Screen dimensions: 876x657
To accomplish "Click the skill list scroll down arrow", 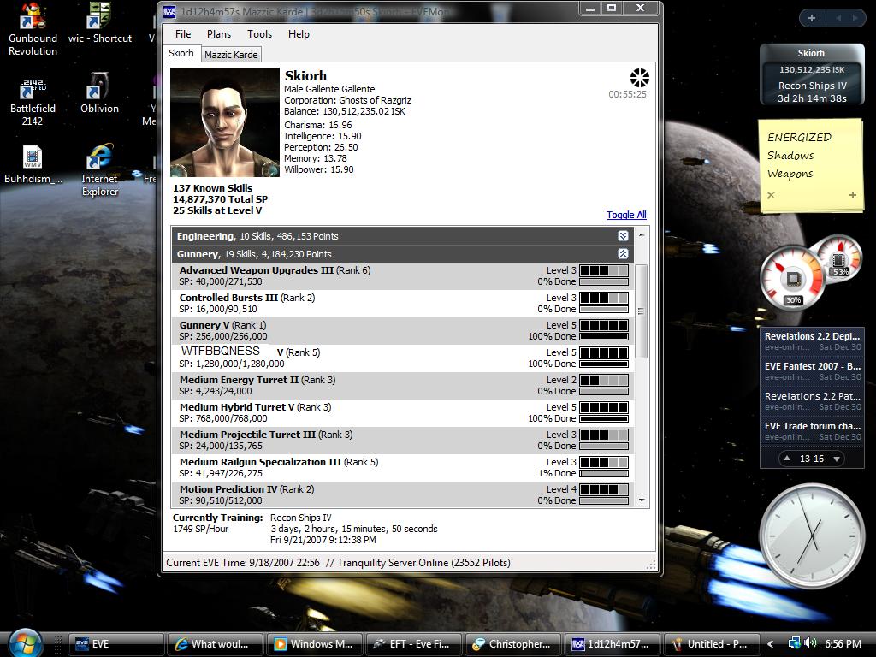I will tap(642, 500).
